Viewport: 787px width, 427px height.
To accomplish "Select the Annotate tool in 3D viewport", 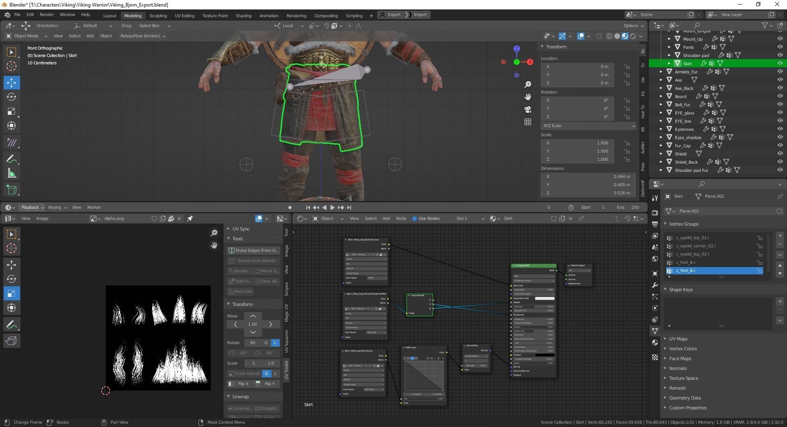I will tap(11, 159).
